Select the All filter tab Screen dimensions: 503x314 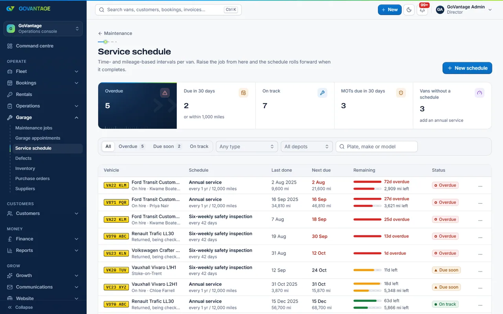[x=108, y=146]
